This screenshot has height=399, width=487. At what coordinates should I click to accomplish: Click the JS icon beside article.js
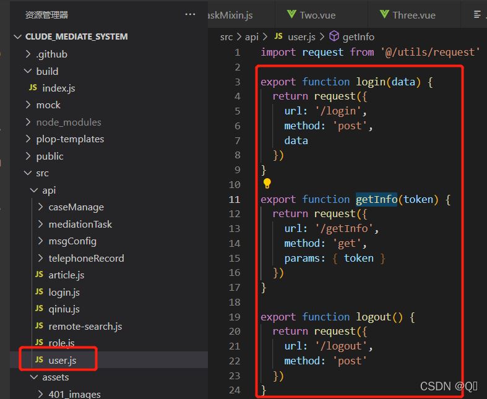(39, 275)
